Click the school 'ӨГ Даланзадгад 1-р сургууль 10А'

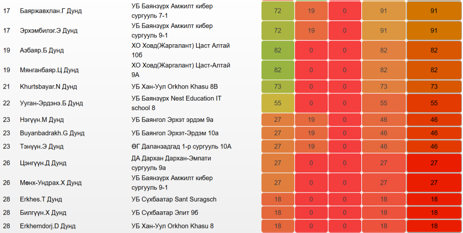[x=181, y=147]
